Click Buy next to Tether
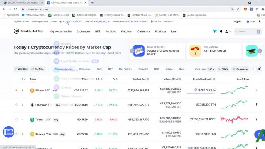Viewport: 265px width, 149px height. point(56,120)
